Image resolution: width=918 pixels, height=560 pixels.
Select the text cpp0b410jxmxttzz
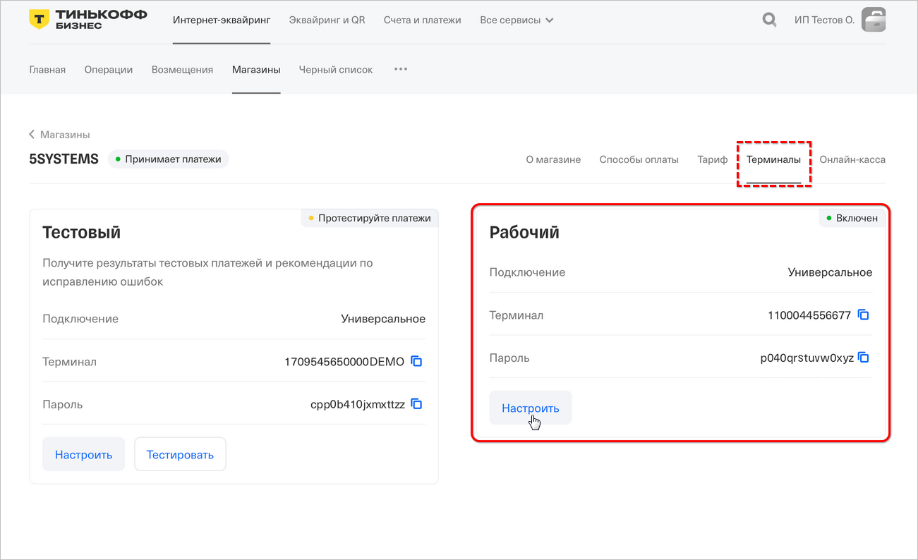click(x=358, y=404)
